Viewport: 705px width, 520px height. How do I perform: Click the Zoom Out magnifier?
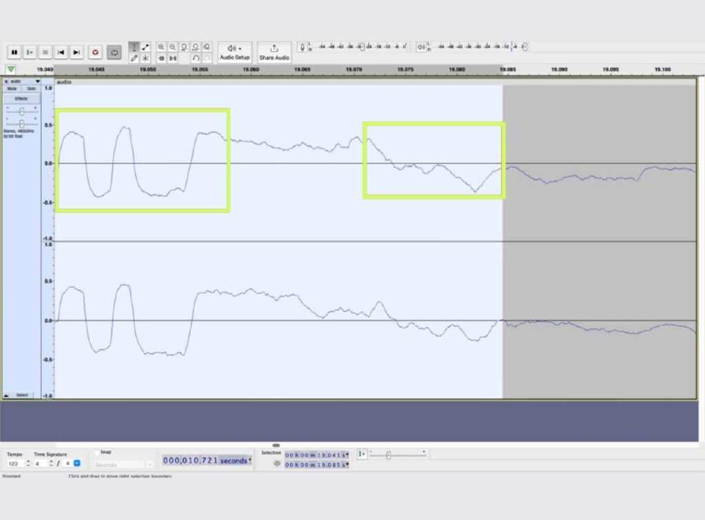[173, 47]
